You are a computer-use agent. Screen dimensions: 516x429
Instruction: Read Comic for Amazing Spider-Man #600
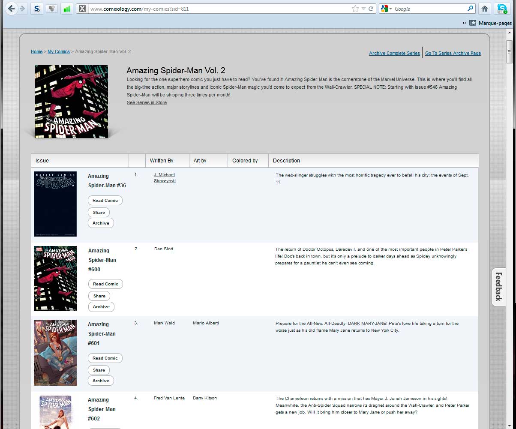click(105, 284)
